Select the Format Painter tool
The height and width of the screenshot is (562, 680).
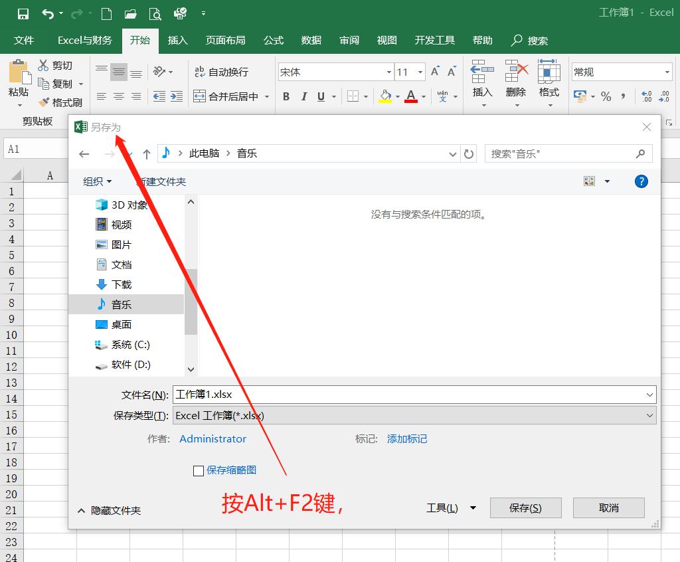pyautogui.click(x=62, y=102)
